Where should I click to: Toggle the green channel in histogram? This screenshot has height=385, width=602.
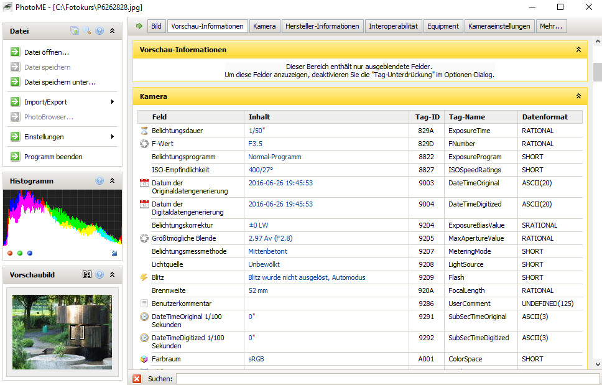click(20, 253)
